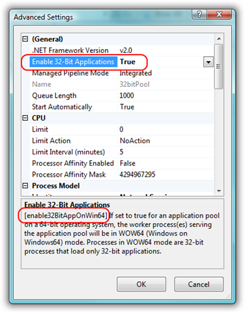Image resolution: width=245 pixels, height=313 pixels.
Task: Click the Help question mark button
Action: pyautogui.click(x=199, y=14)
